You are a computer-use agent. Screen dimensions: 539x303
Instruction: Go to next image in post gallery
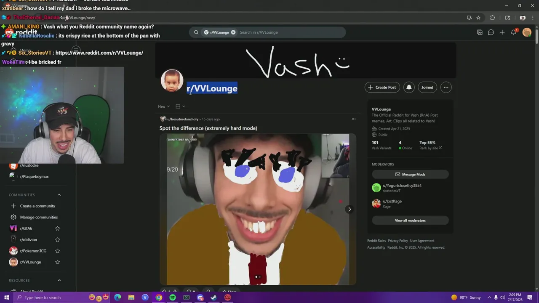(x=349, y=209)
